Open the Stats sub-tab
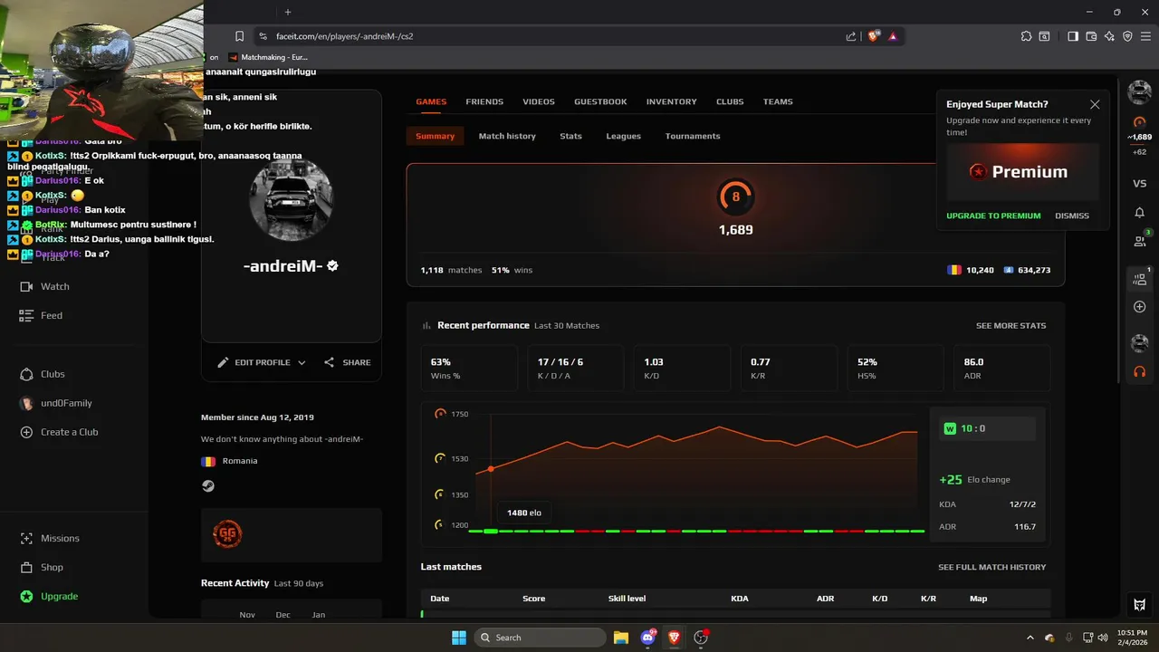Viewport: 1159px width, 652px height. (x=570, y=136)
